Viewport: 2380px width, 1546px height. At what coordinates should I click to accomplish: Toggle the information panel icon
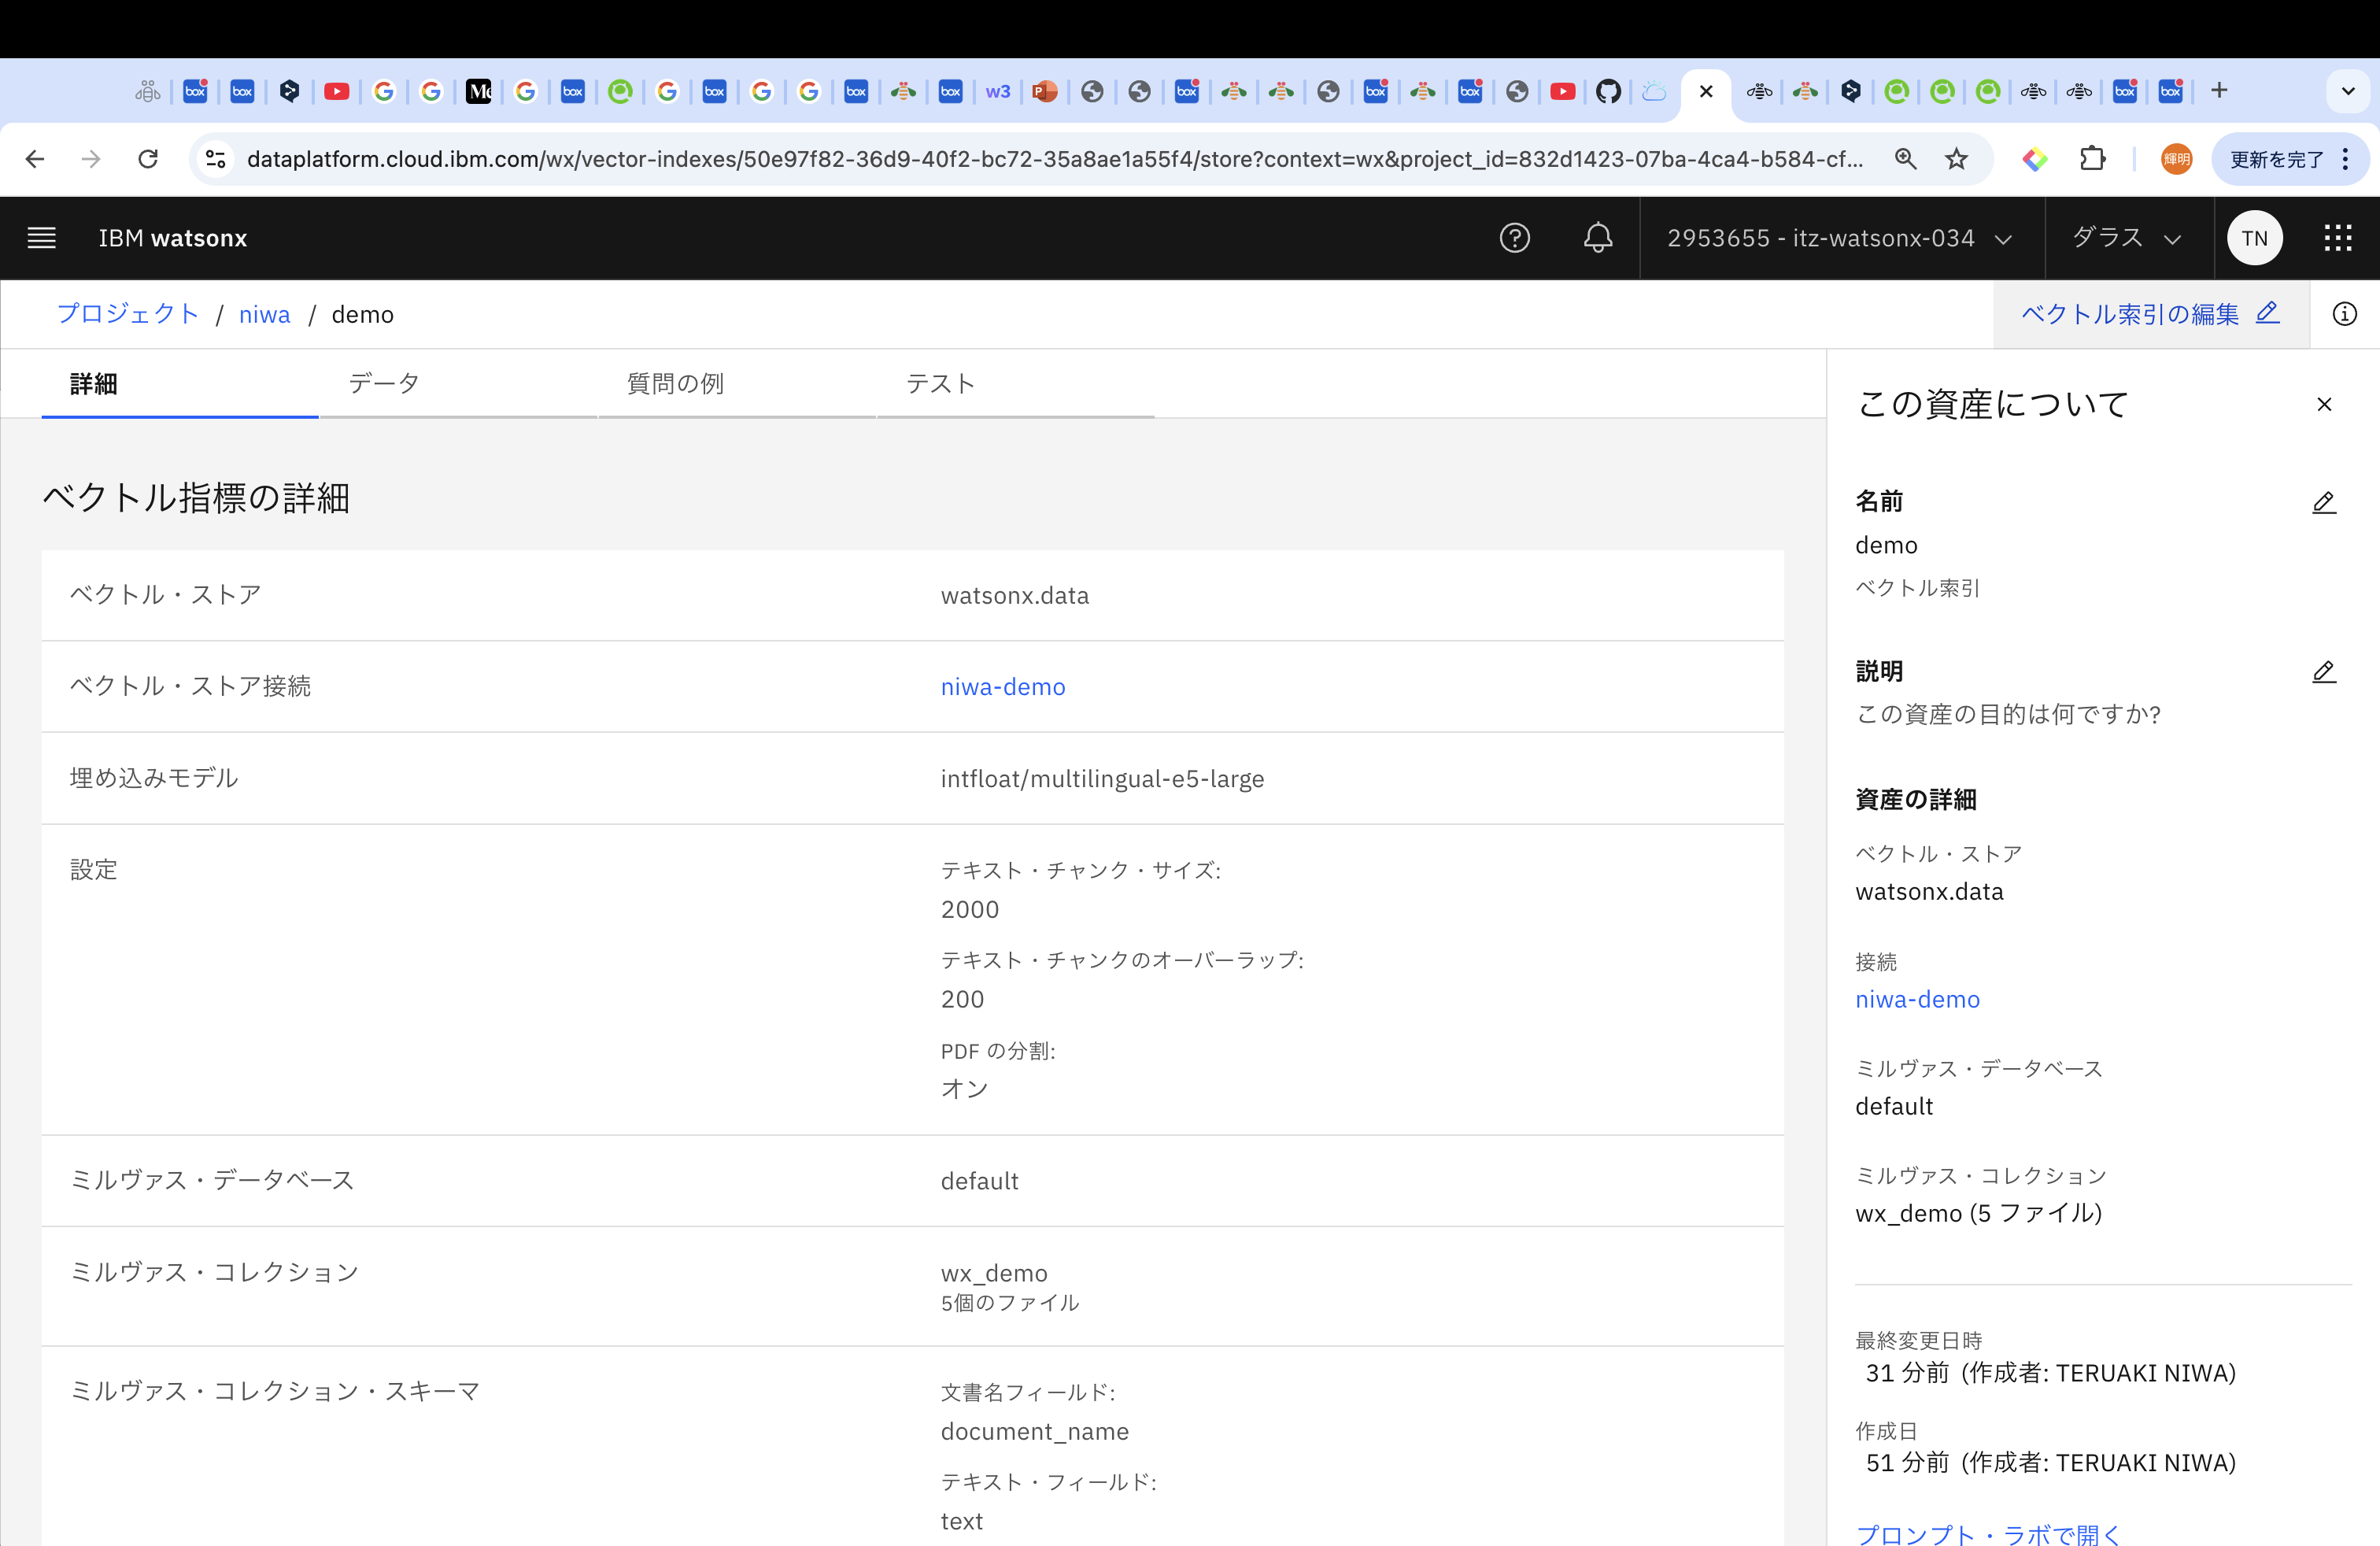2344,314
